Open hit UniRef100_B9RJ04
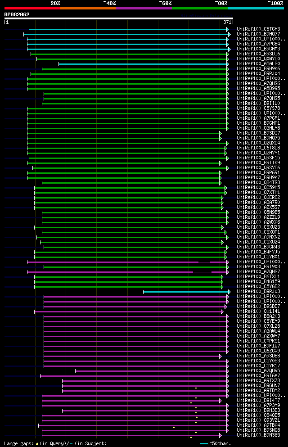 pos(258,73)
